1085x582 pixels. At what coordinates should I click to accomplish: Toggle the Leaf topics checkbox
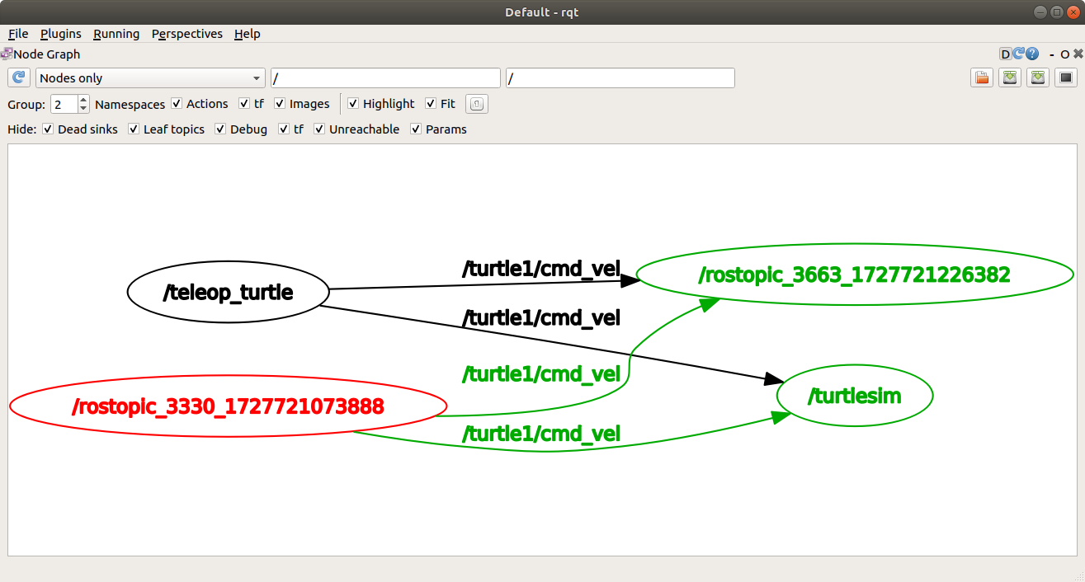[134, 129]
